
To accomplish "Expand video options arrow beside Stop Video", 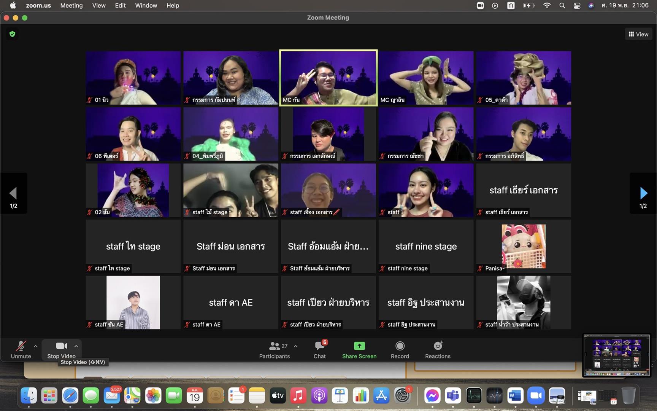I will [76, 346].
